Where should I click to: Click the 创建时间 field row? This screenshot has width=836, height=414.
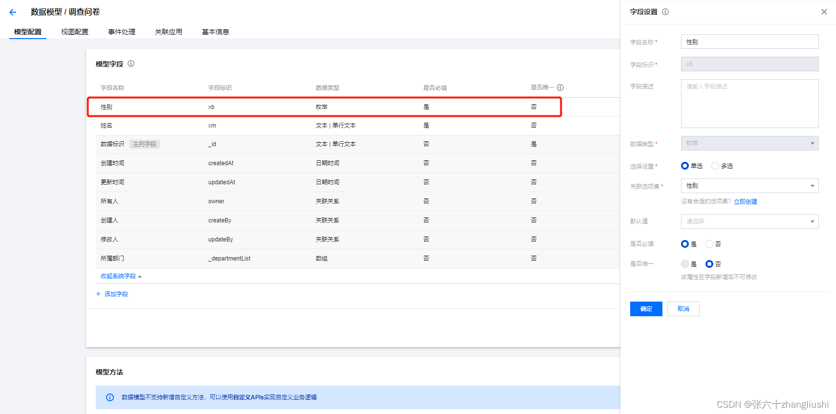point(358,163)
